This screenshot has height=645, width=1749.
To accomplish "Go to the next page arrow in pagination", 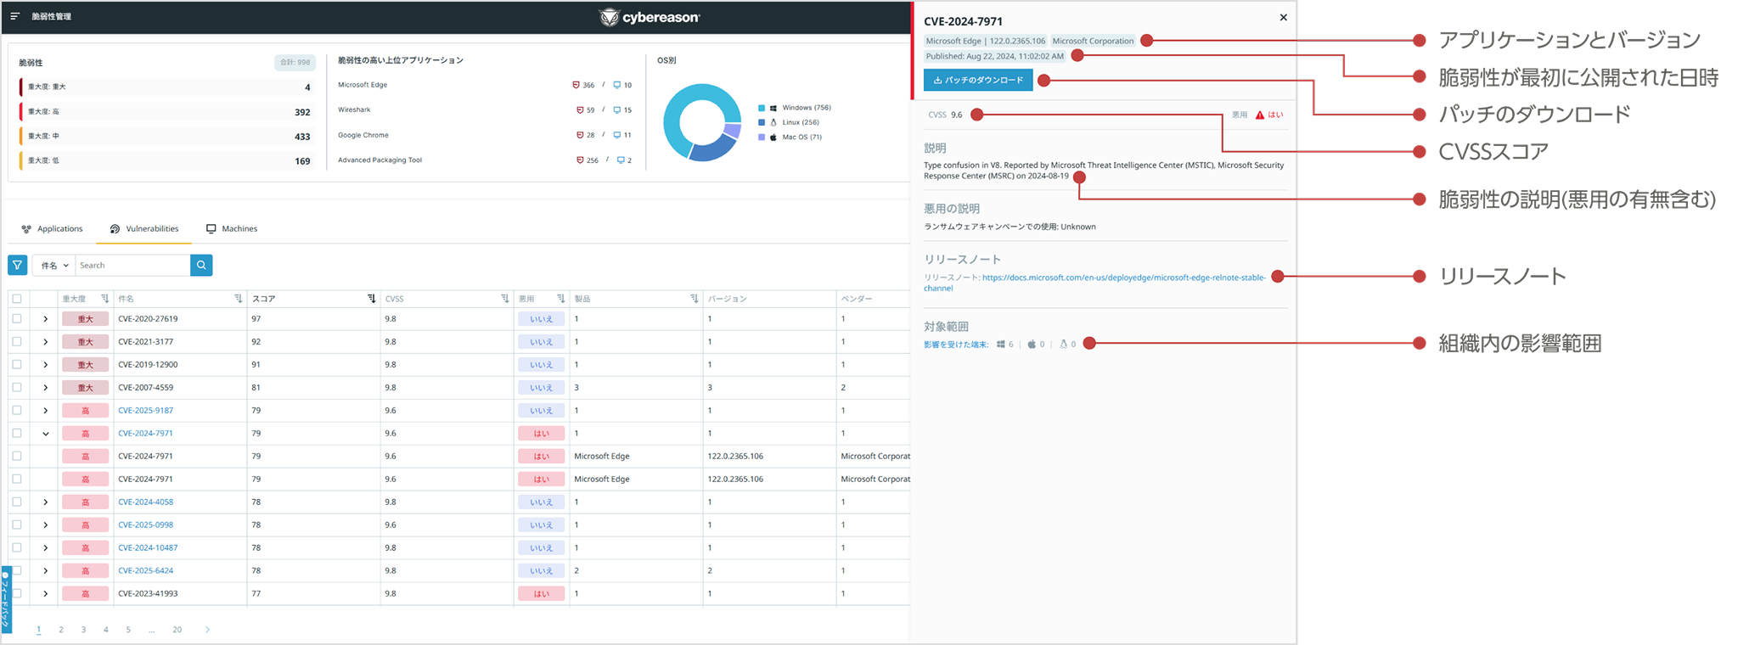I will 207,630.
